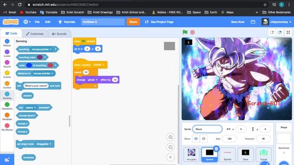Expand set drag mode draggable dropdown

point(50,144)
